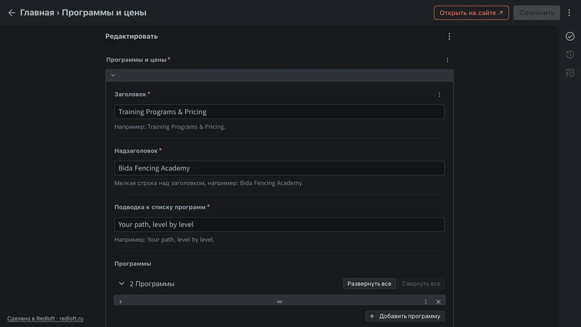Collapse the 2 Программы list
Image resolution: width=581 pixels, height=327 pixels.
(x=121, y=284)
